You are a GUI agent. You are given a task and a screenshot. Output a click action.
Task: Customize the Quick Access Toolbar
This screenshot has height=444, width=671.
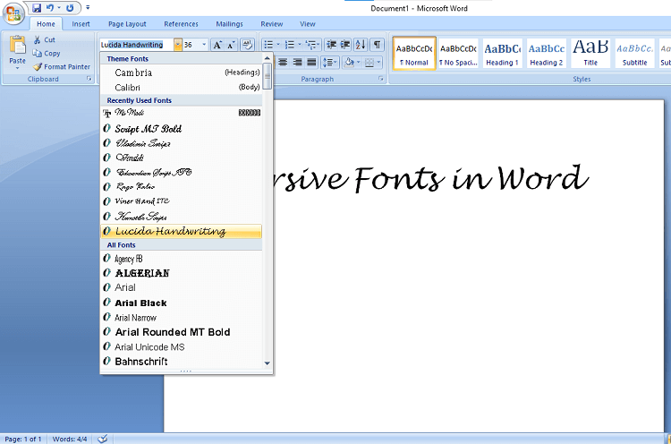[88, 8]
